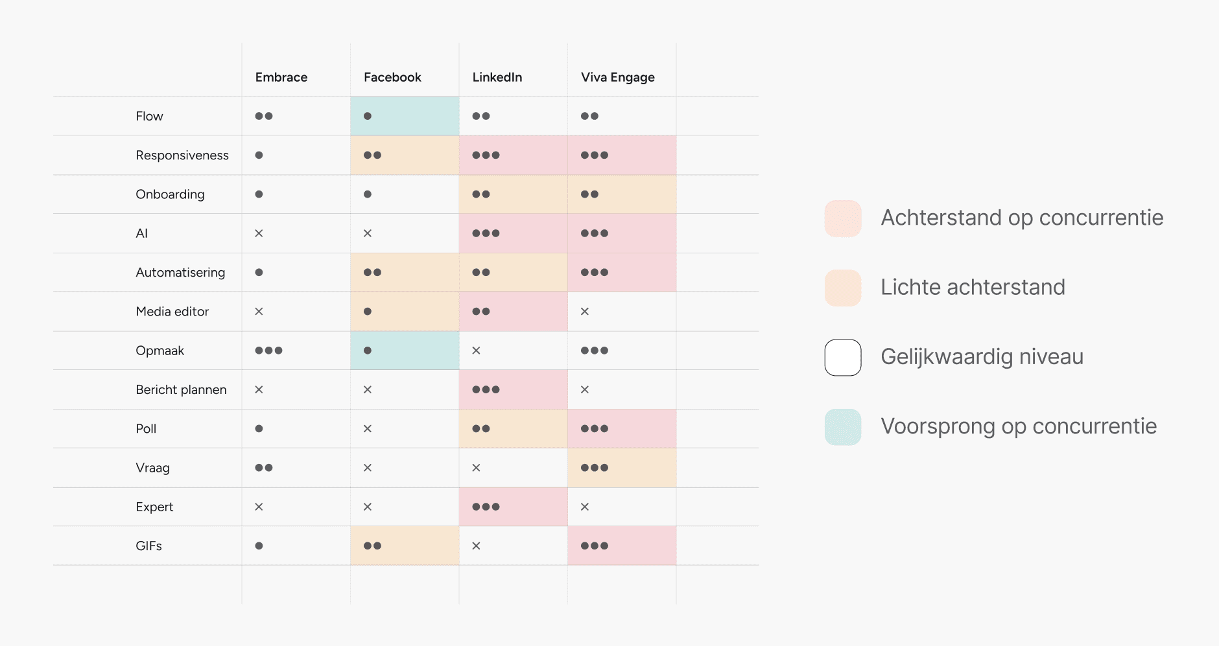Select the Onboarding row label
The width and height of the screenshot is (1219, 646).
(x=170, y=194)
